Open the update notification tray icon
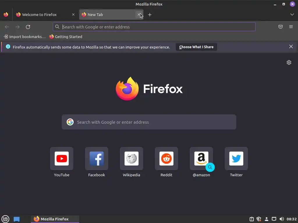 [x=252, y=219]
